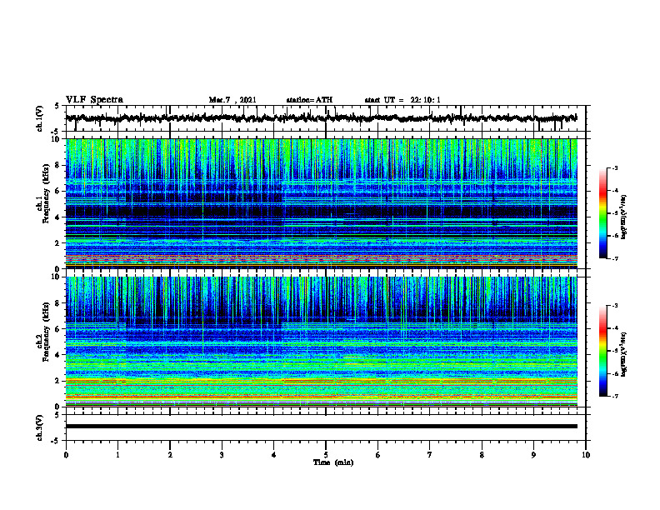Click the 'station=ATH' label
Viewport: 660px width, 510px height.
tap(309, 100)
